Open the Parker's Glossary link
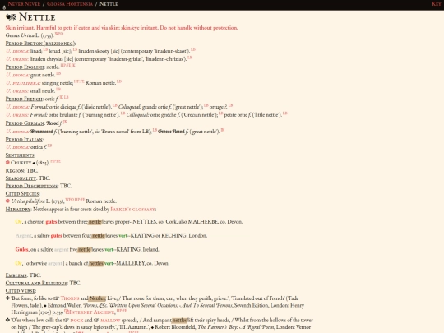This screenshot has width=444, height=333. point(132,210)
